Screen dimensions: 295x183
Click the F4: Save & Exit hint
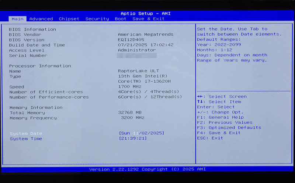pyautogui.click(x=219, y=133)
